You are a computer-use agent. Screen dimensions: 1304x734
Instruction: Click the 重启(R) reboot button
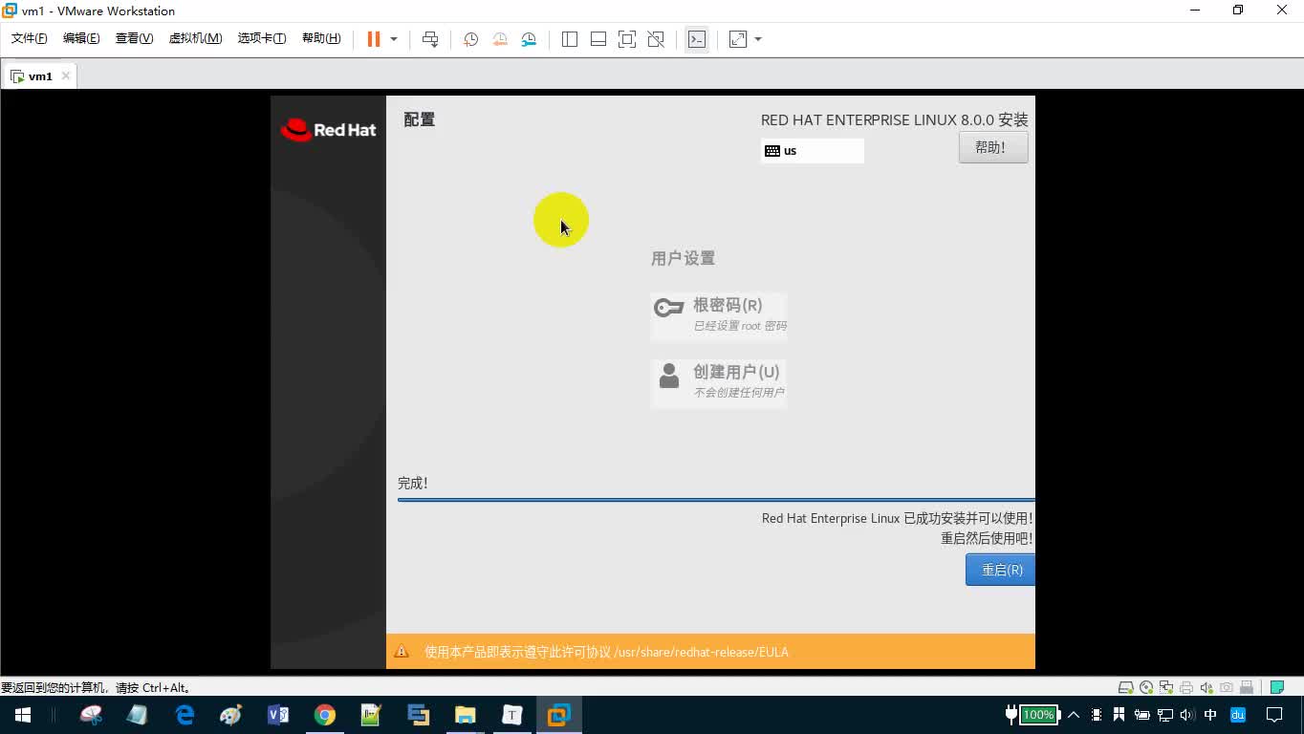pyautogui.click(x=1001, y=570)
